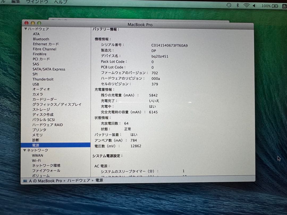This screenshot has width=287, height=215.
Task: Select メモリ in the hardware list
Action: (x=37, y=135)
